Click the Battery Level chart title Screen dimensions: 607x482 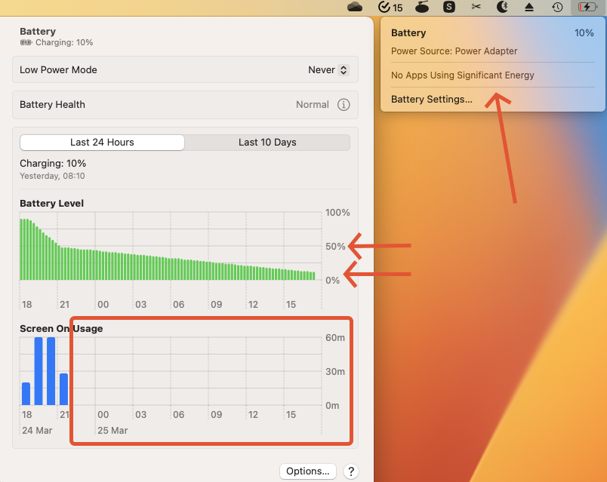coord(52,204)
